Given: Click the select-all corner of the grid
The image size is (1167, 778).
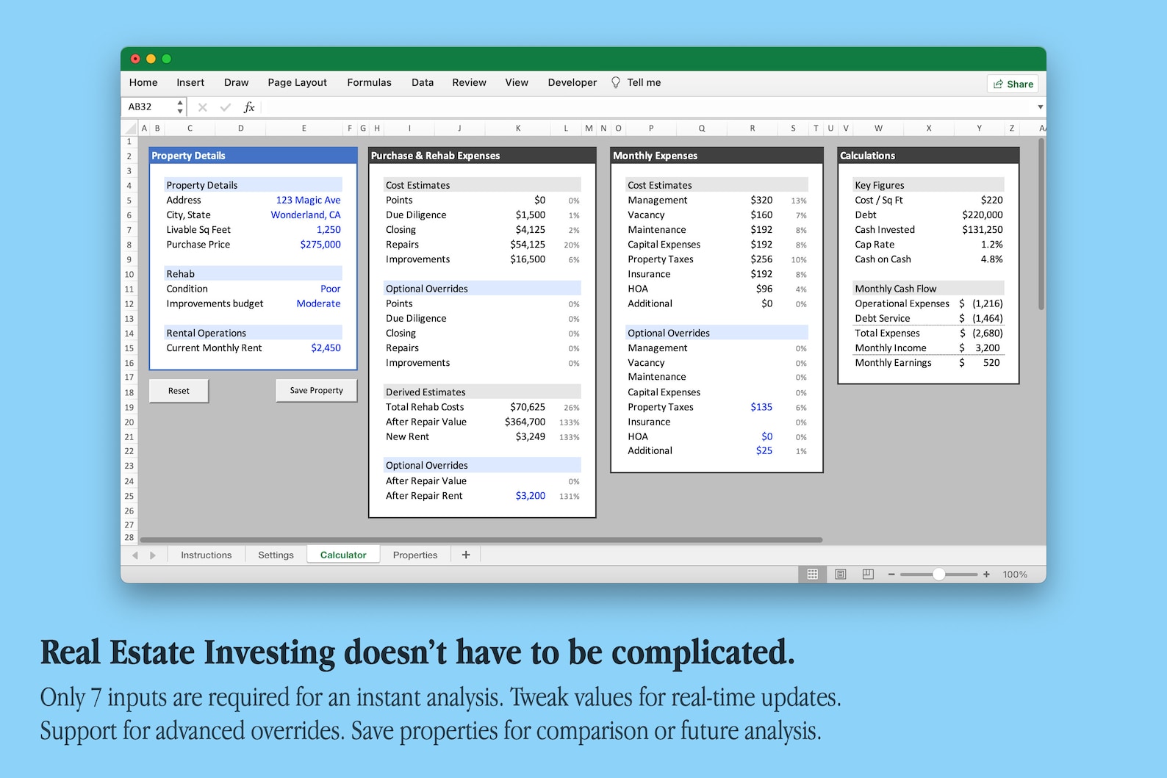Looking at the screenshot, I should coord(129,128).
